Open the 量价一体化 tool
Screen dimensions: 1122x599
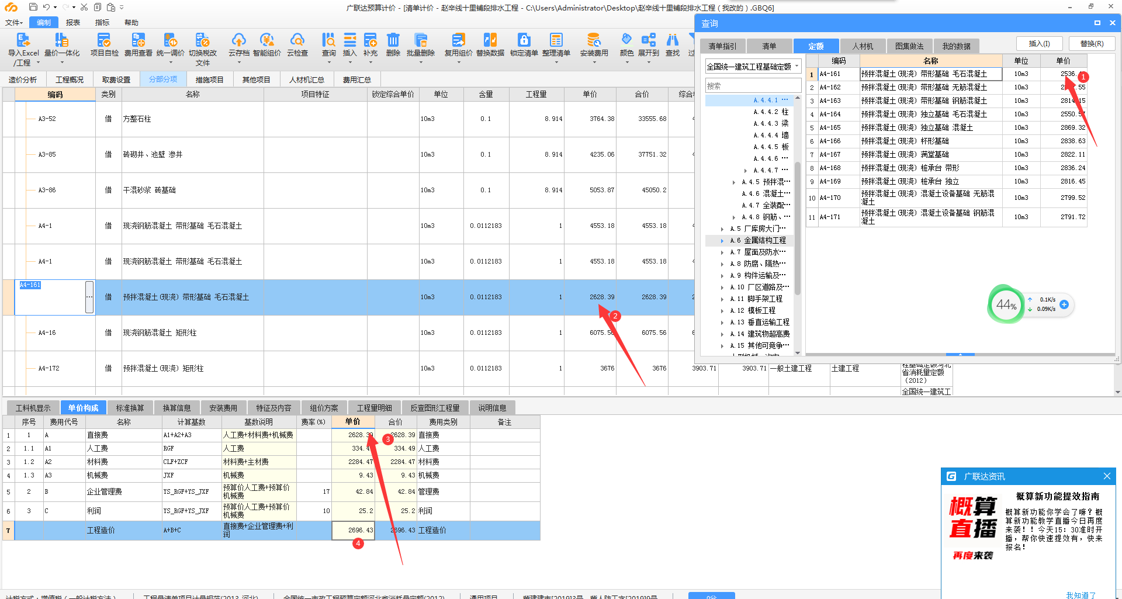pos(61,40)
